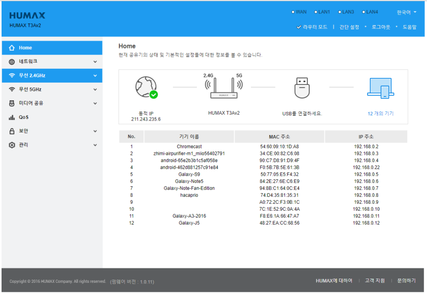Open the 한국어 language dropdown
The image size is (427, 294).
pyautogui.click(x=407, y=12)
